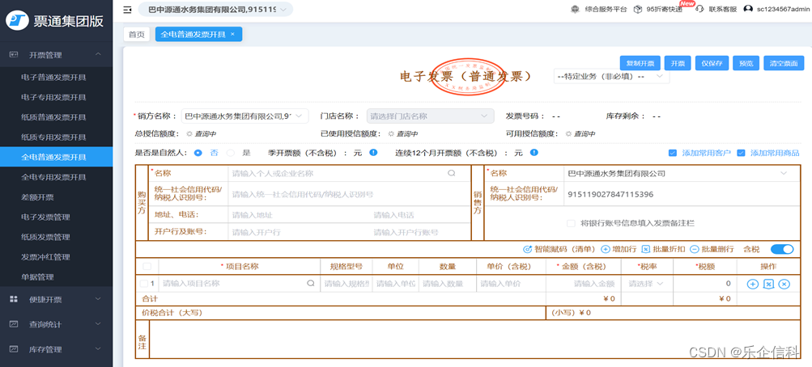Image resolution: width=812 pixels, height=367 pixels.
Task: Open the 门店名称 dropdown
Action: pyautogui.click(x=430, y=116)
